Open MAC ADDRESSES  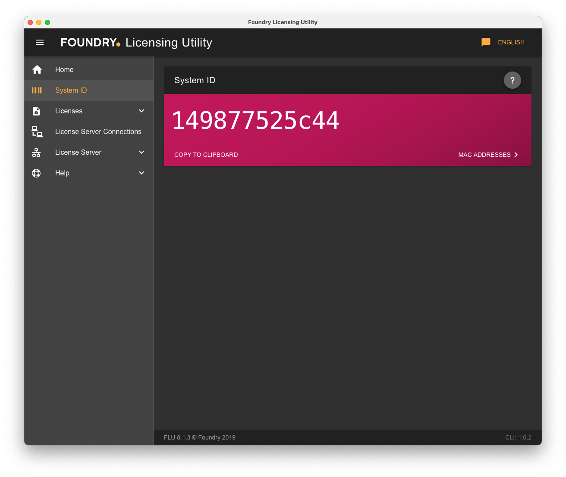(487, 155)
